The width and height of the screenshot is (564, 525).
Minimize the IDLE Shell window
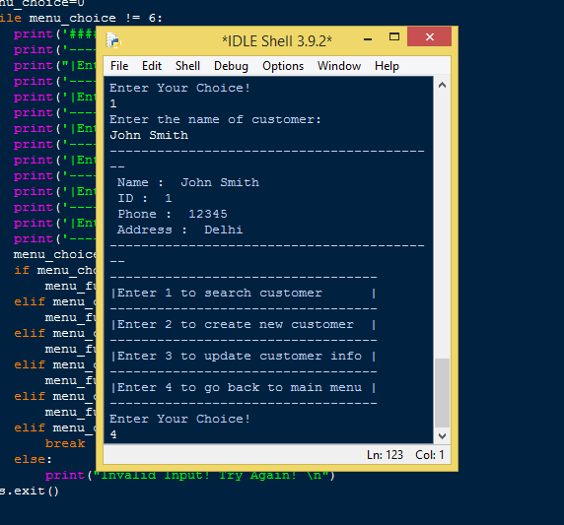[368, 38]
